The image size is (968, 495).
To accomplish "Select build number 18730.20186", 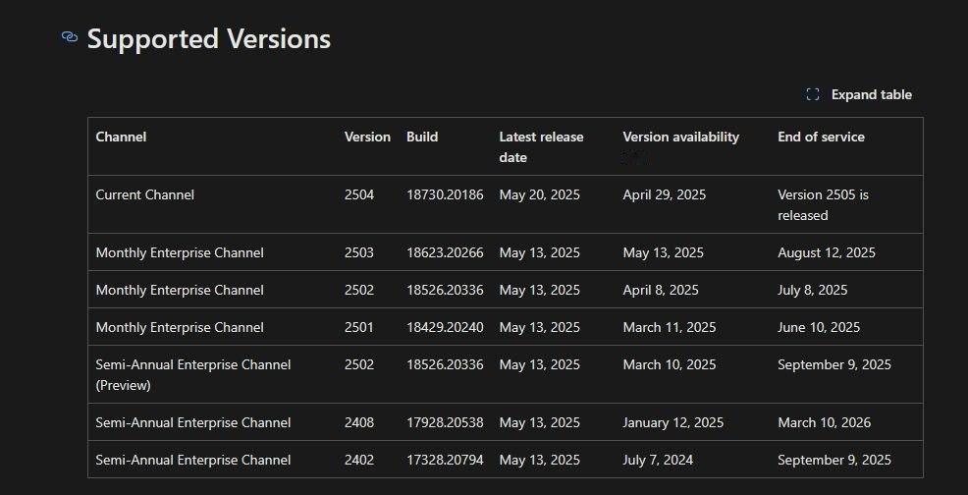I will pyautogui.click(x=445, y=194).
